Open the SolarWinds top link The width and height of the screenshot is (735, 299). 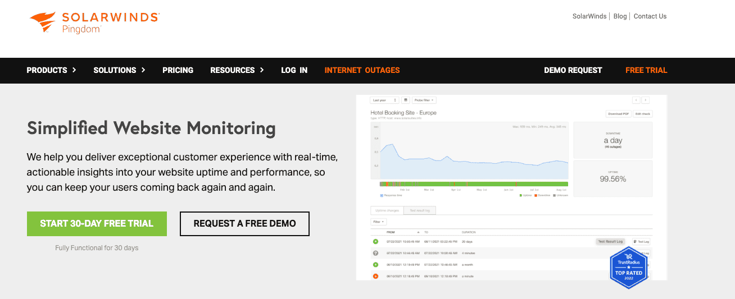click(x=589, y=16)
